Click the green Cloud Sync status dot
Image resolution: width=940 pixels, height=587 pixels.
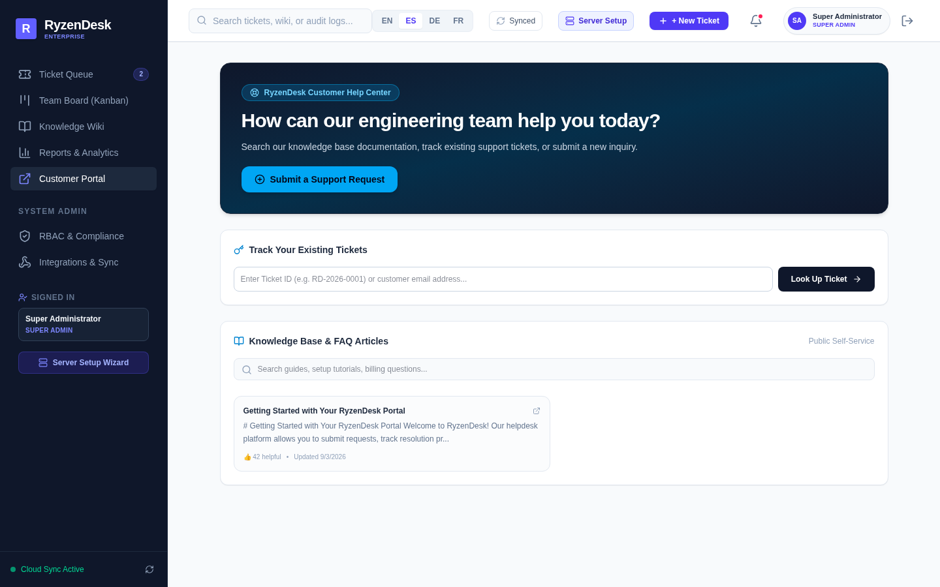tap(13, 569)
